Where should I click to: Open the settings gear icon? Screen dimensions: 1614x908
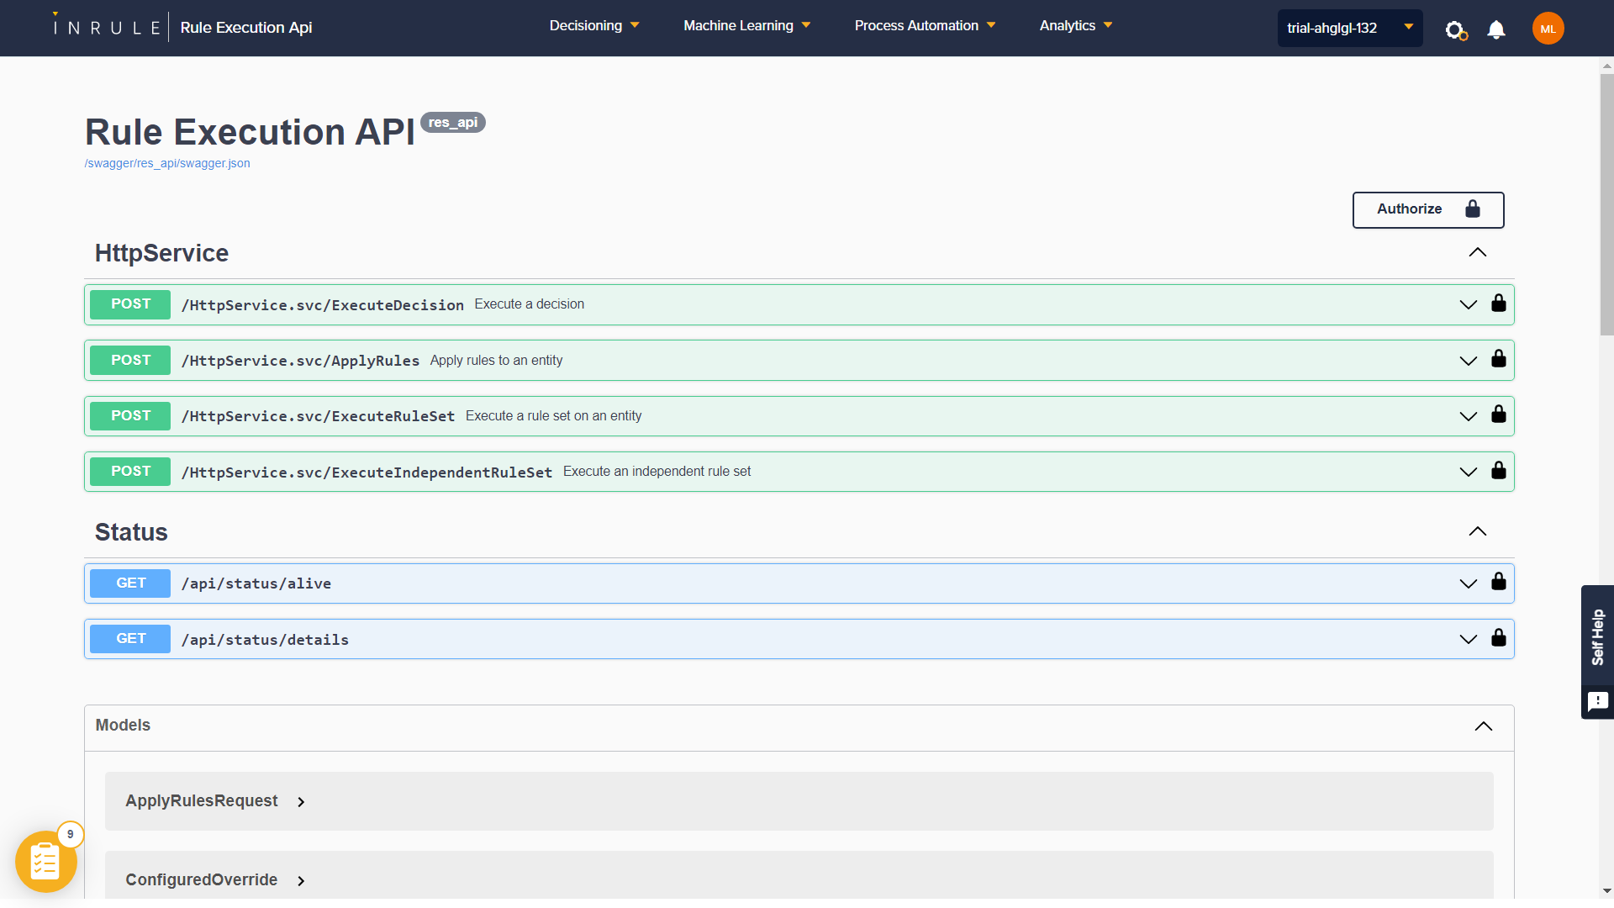[x=1455, y=30]
